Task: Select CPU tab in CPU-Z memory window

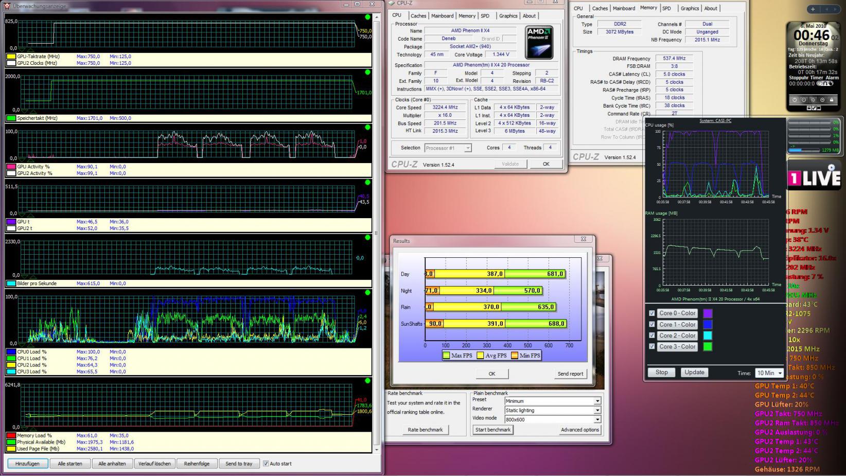Action: [x=578, y=8]
